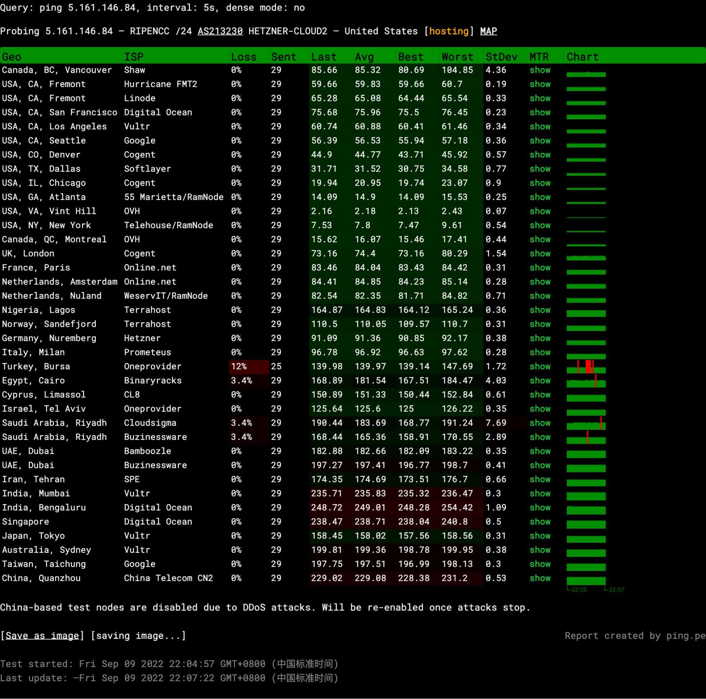The height and width of the screenshot is (699, 706).
Task: Click the 22:05 chart time marker
Action: tap(578, 590)
